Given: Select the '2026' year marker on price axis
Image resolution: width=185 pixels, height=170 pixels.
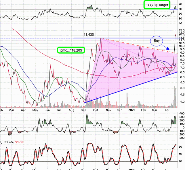Looking at the screenshot, I should 132,110.
